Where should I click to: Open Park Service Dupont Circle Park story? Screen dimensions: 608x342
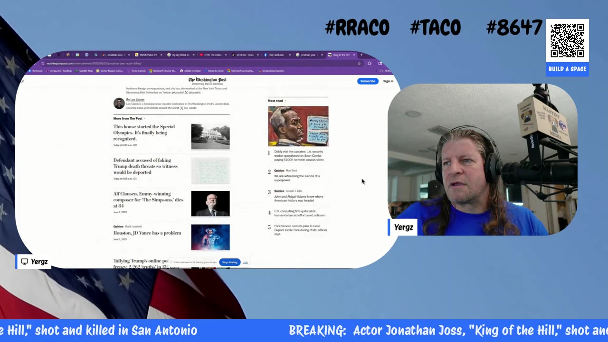pyautogui.click(x=300, y=230)
